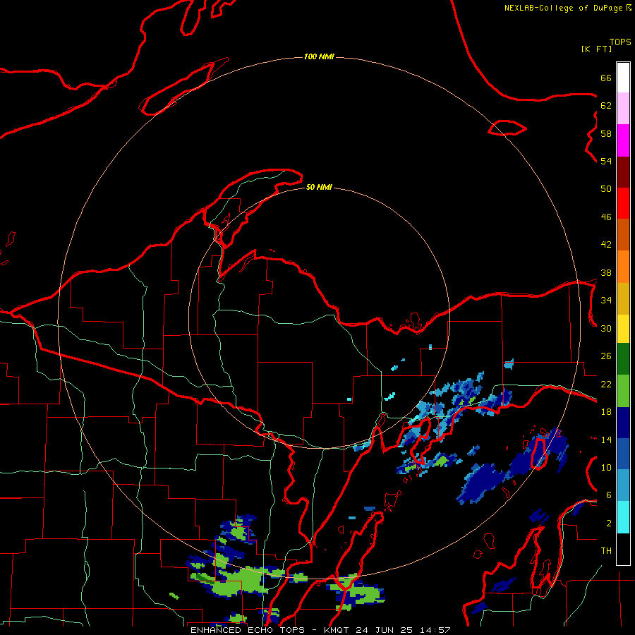Click the bright orange legend swatch
Screen dimensions: 635x635
[623, 267]
